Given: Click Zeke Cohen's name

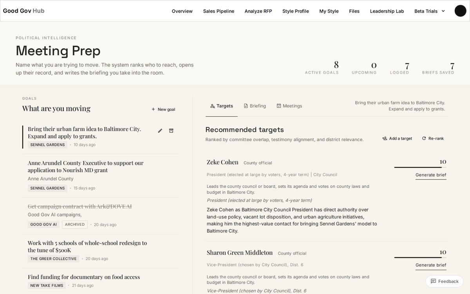Looking at the screenshot, I should [x=222, y=162].
